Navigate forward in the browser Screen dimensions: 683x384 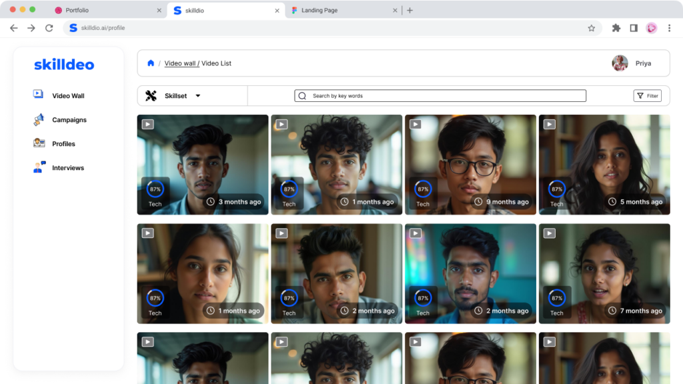tap(31, 28)
